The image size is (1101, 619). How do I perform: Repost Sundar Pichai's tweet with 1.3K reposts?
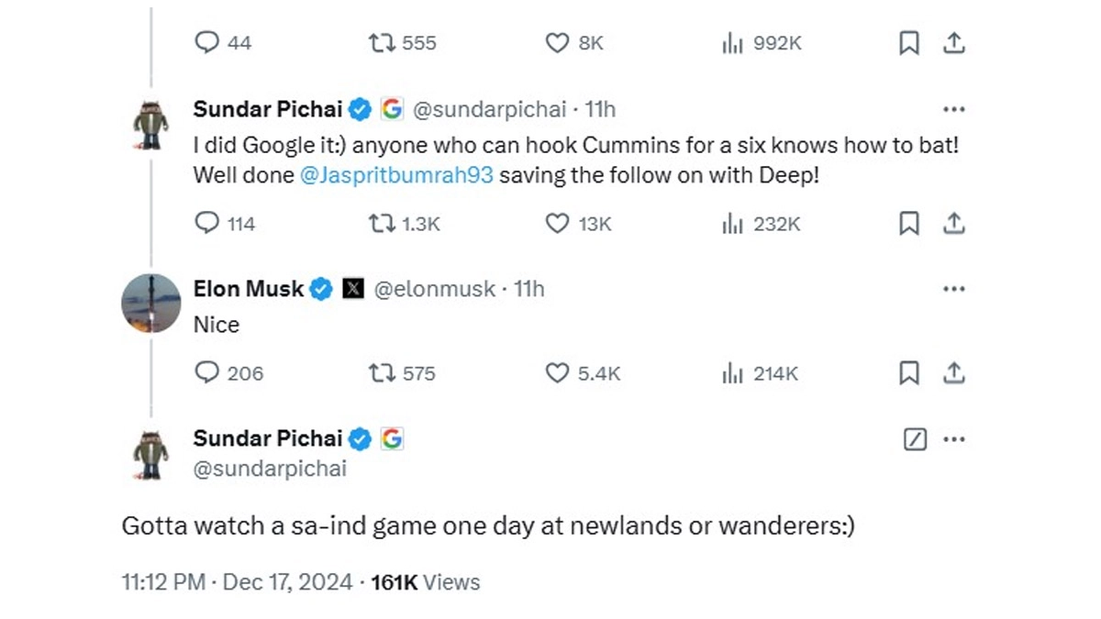[379, 223]
